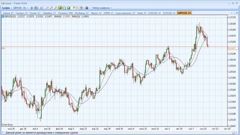Click the indicators list icon
Screen dimensions: 240x135
pos(42,8)
